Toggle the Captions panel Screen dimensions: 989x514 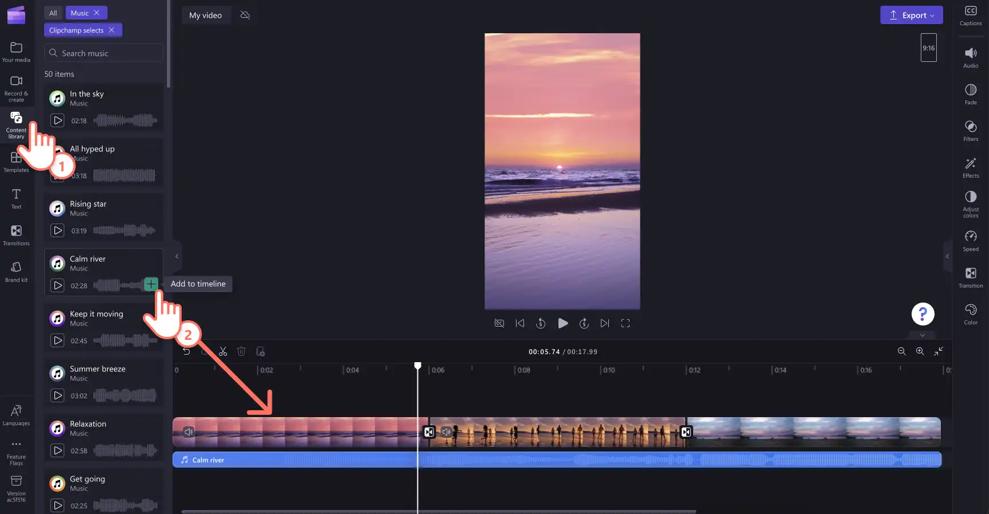(x=971, y=15)
